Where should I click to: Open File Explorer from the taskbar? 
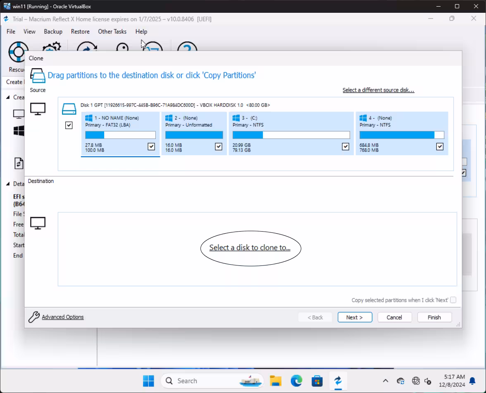tap(275, 381)
